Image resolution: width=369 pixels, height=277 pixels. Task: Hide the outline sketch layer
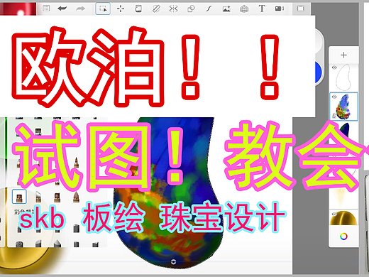click(x=334, y=67)
